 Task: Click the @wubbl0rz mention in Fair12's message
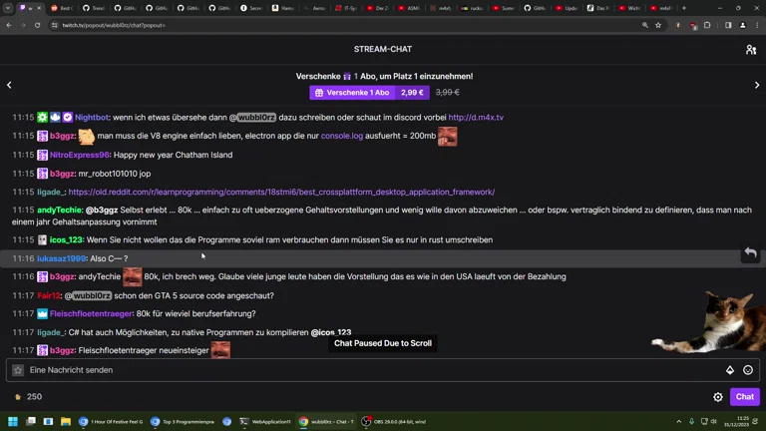(88, 295)
